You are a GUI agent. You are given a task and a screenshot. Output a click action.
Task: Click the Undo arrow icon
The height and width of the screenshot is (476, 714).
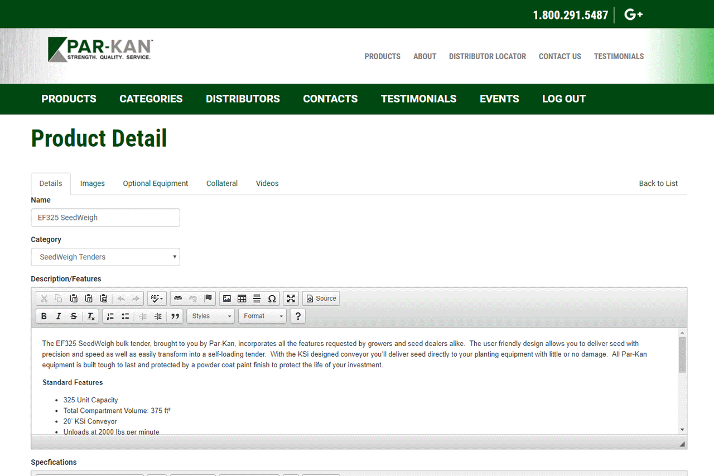[x=120, y=299]
